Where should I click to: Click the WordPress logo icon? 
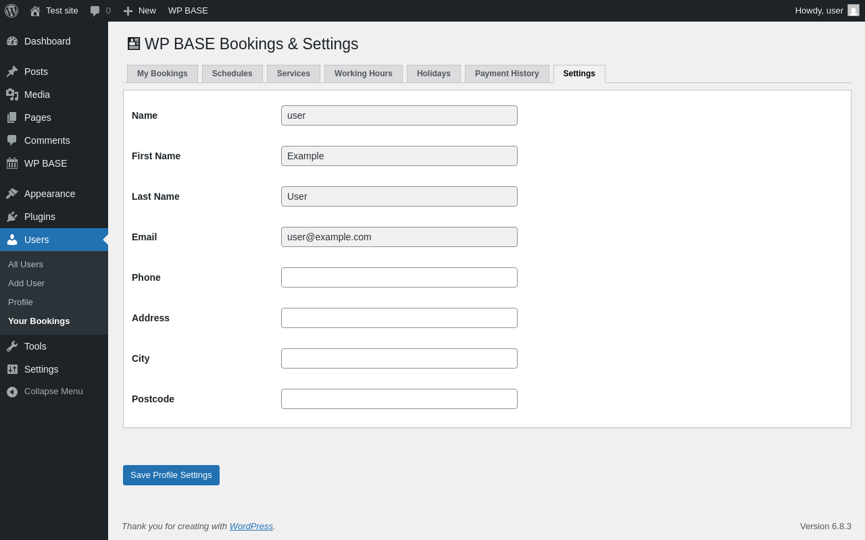(x=11, y=11)
